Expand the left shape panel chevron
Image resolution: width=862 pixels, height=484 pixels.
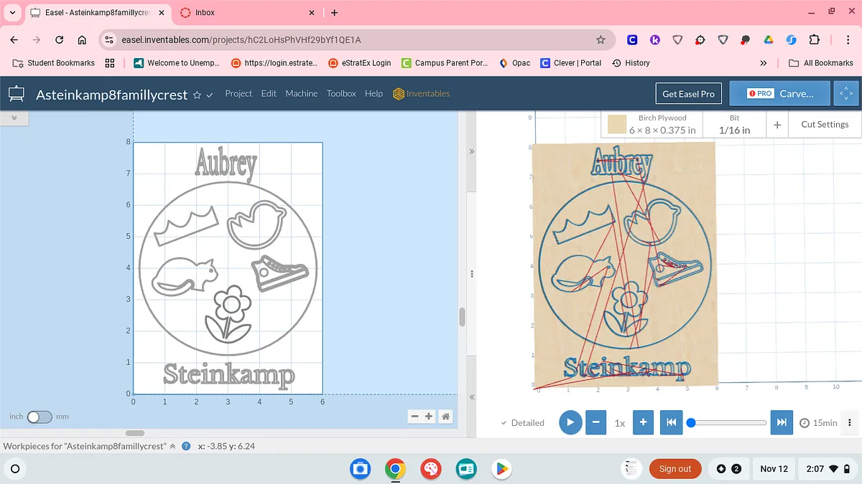point(14,117)
